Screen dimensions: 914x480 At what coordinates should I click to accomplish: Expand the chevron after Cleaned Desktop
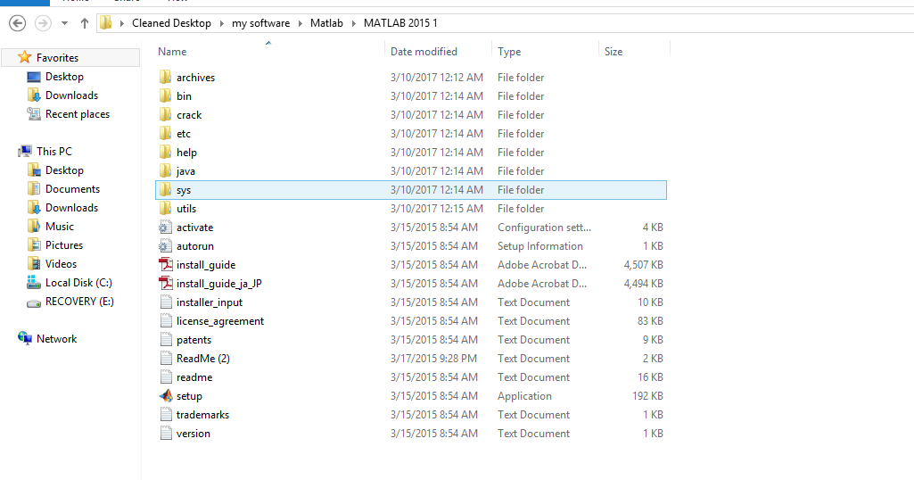[221, 23]
